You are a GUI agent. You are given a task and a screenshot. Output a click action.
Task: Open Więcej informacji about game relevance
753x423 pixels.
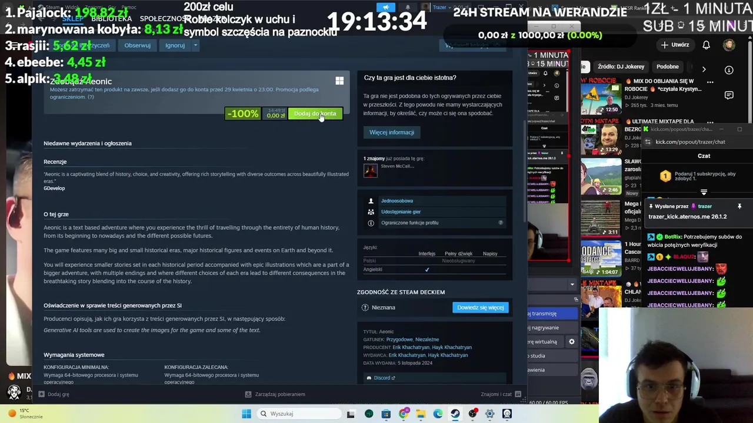[392, 132]
